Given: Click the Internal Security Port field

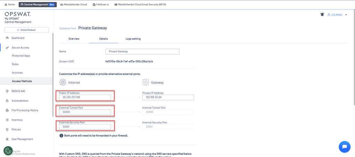Looking at the screenshot, I should [168, 127].
